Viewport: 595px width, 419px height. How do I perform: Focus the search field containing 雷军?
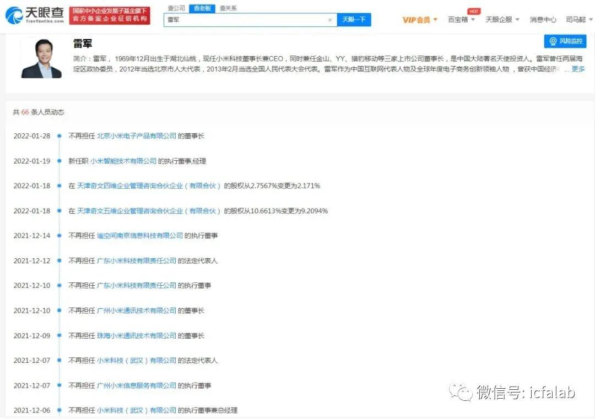[x=251, y=20]
